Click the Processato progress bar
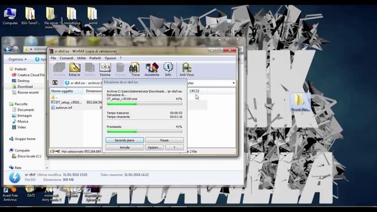This screenshot has width=377, height=212. [144, 131]
